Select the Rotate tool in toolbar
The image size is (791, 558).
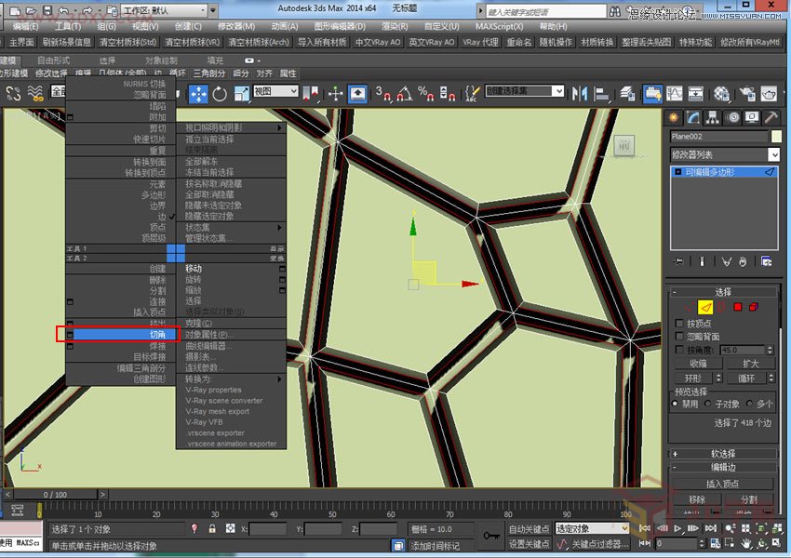pyautogui.click(x=220, y=94)
